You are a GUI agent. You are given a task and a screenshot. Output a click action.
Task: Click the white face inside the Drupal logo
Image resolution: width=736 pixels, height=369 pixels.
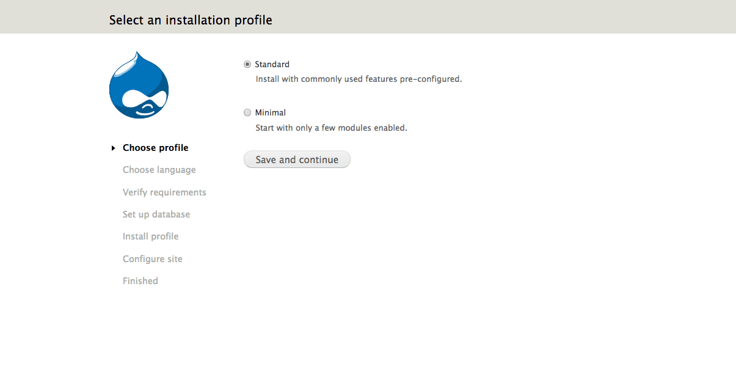[x=144, y=101]
